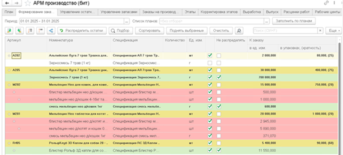
Task: Switch to the Управление запасами tab
Action: (119, 12)
